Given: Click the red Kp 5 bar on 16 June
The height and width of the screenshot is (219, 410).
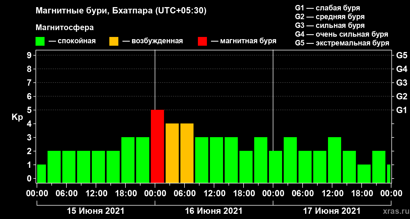Looking at the screenshot, I should coord(157,146).
